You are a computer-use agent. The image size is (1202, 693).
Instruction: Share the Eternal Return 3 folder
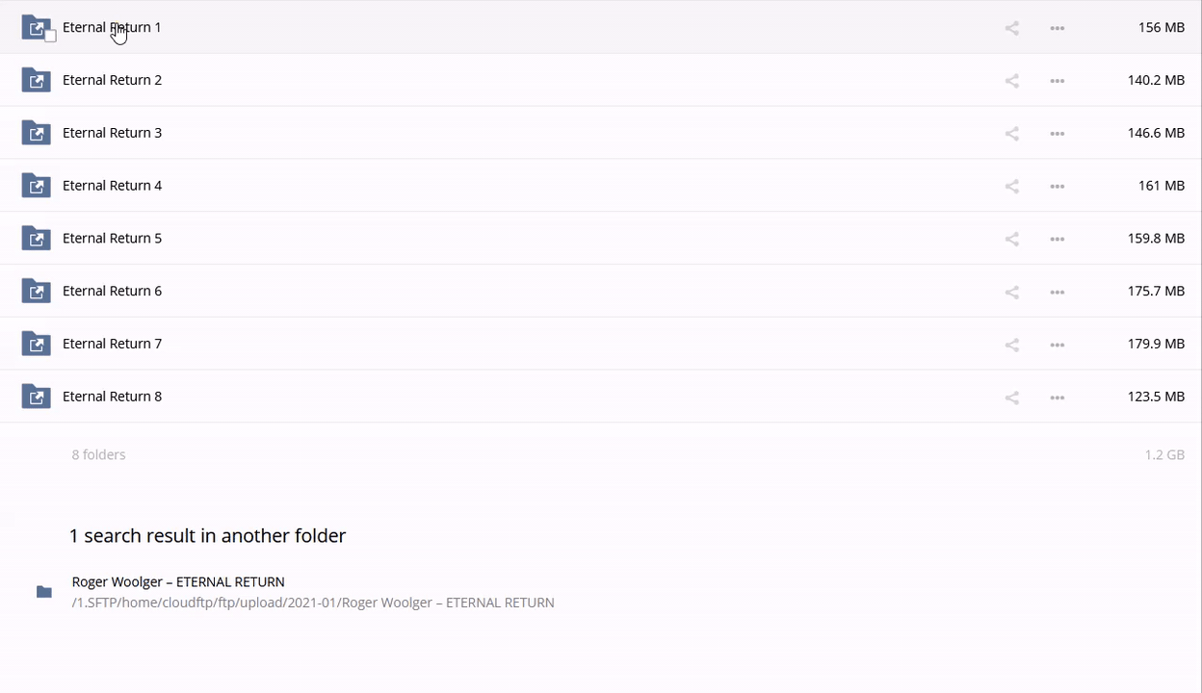pos(1011,134)
